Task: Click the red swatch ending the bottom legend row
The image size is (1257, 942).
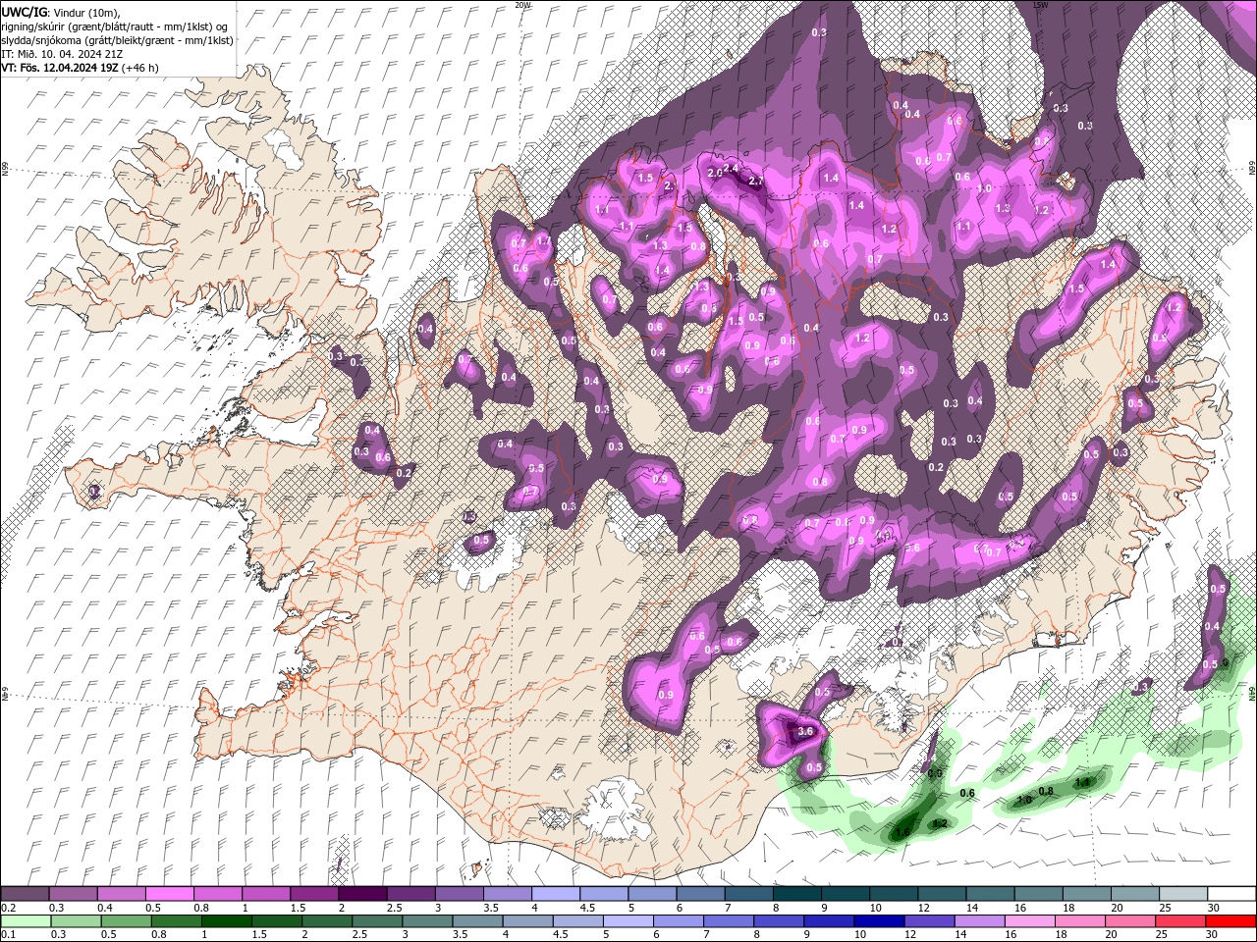Action: coord(1231,920)
